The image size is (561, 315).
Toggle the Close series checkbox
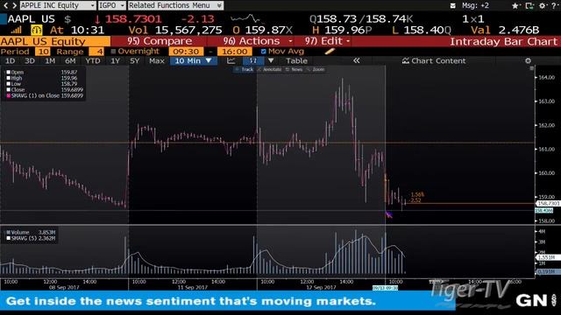tap(8, 89)
